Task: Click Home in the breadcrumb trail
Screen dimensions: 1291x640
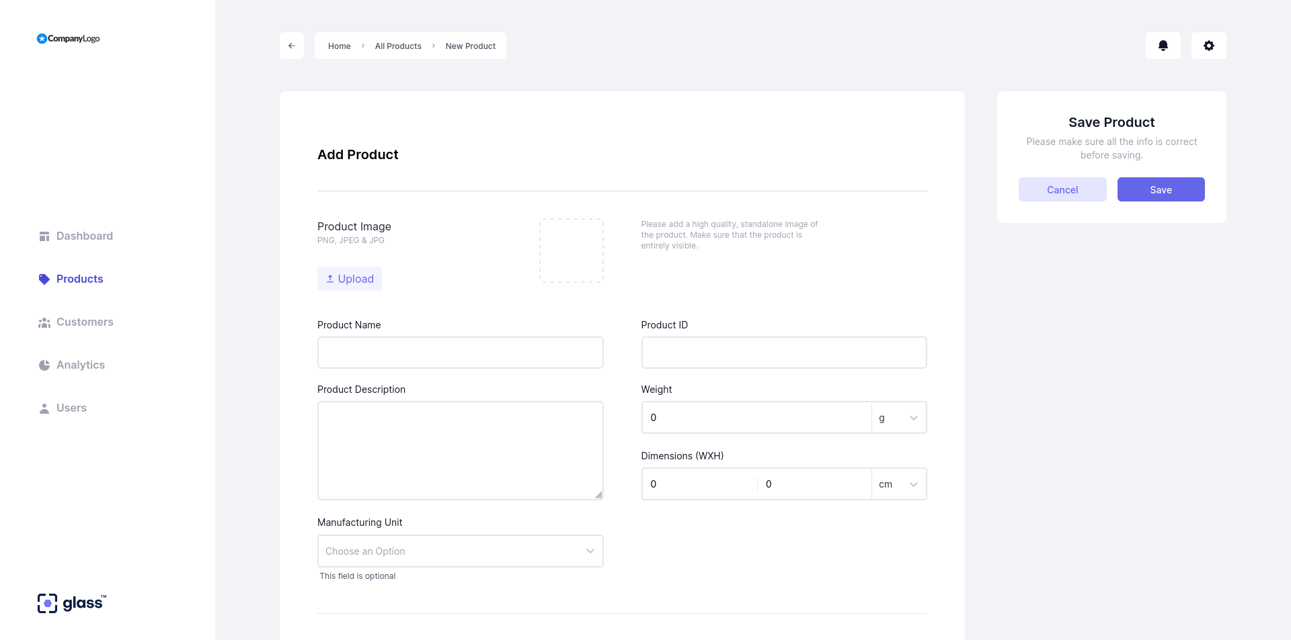Action: [339, 46]
